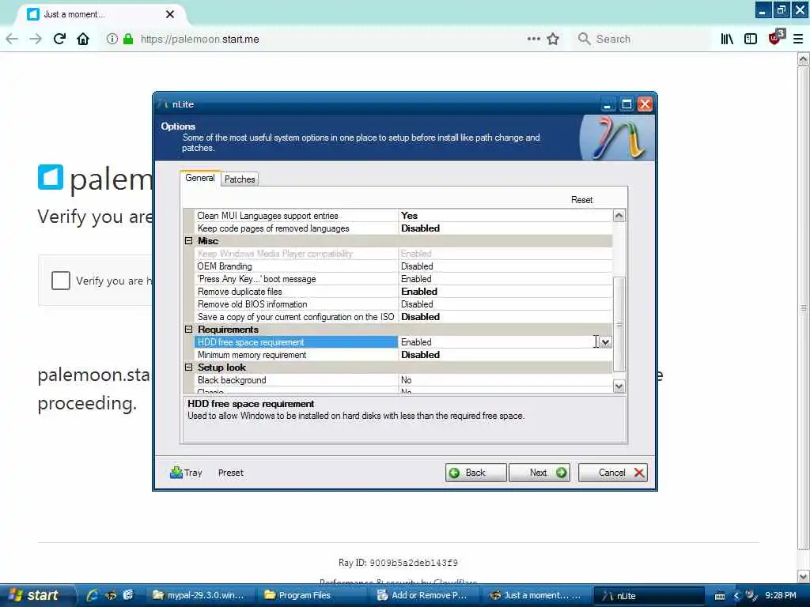The height and width of the screenshot is (607, 810).
Task: Click Next to continue in nLite
Action: 539,473
